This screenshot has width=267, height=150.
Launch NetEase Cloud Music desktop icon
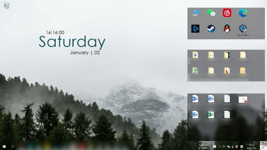(227, 13)
